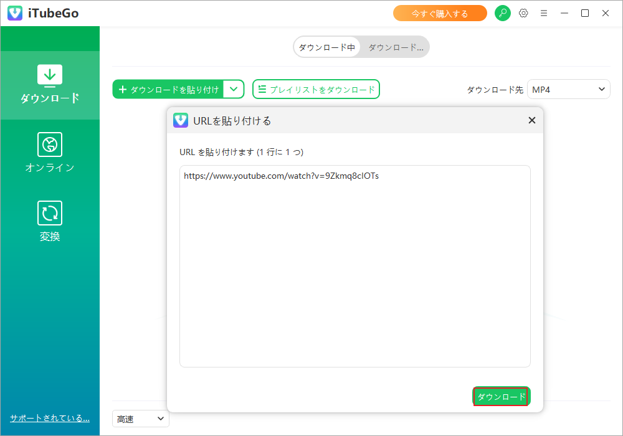Open the hamburger menu icon

coord(544,13)
